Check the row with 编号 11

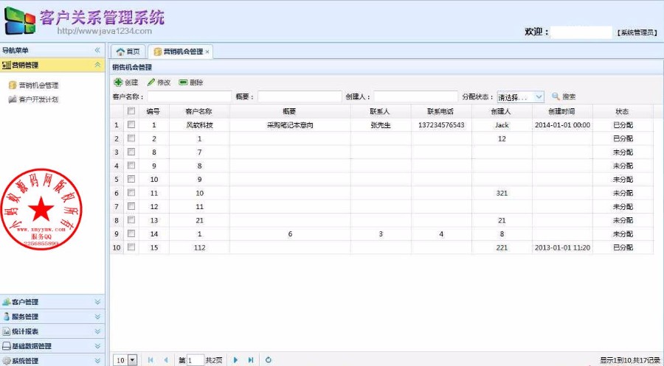(131, 192)
